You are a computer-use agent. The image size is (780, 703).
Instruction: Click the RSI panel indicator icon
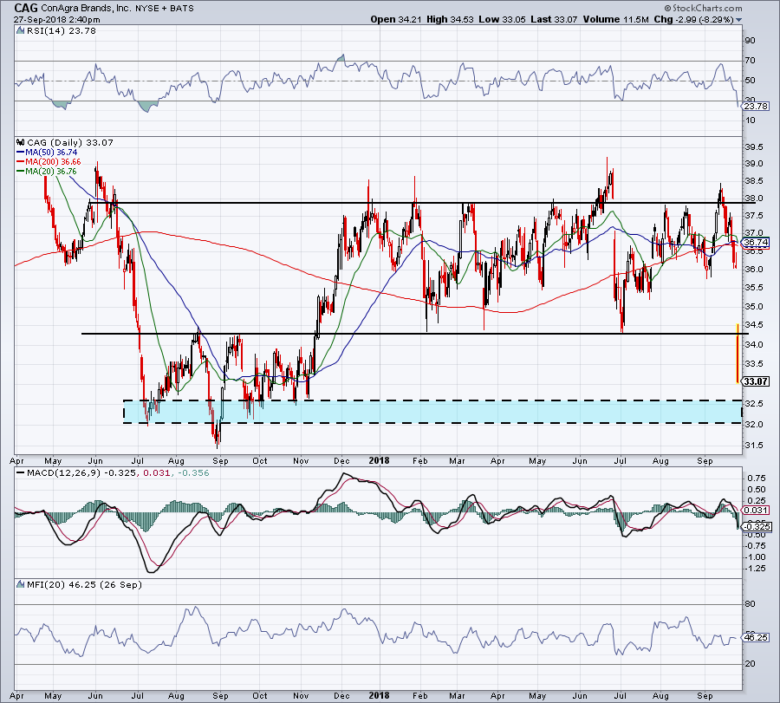(x=20, y=31)
